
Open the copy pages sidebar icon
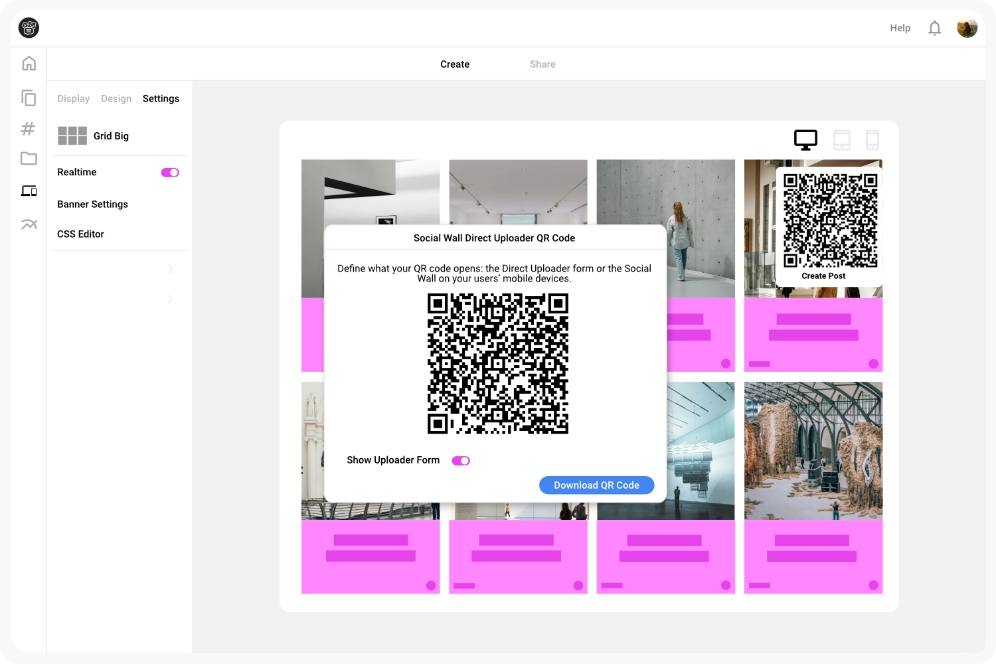[x=29, y=98]
